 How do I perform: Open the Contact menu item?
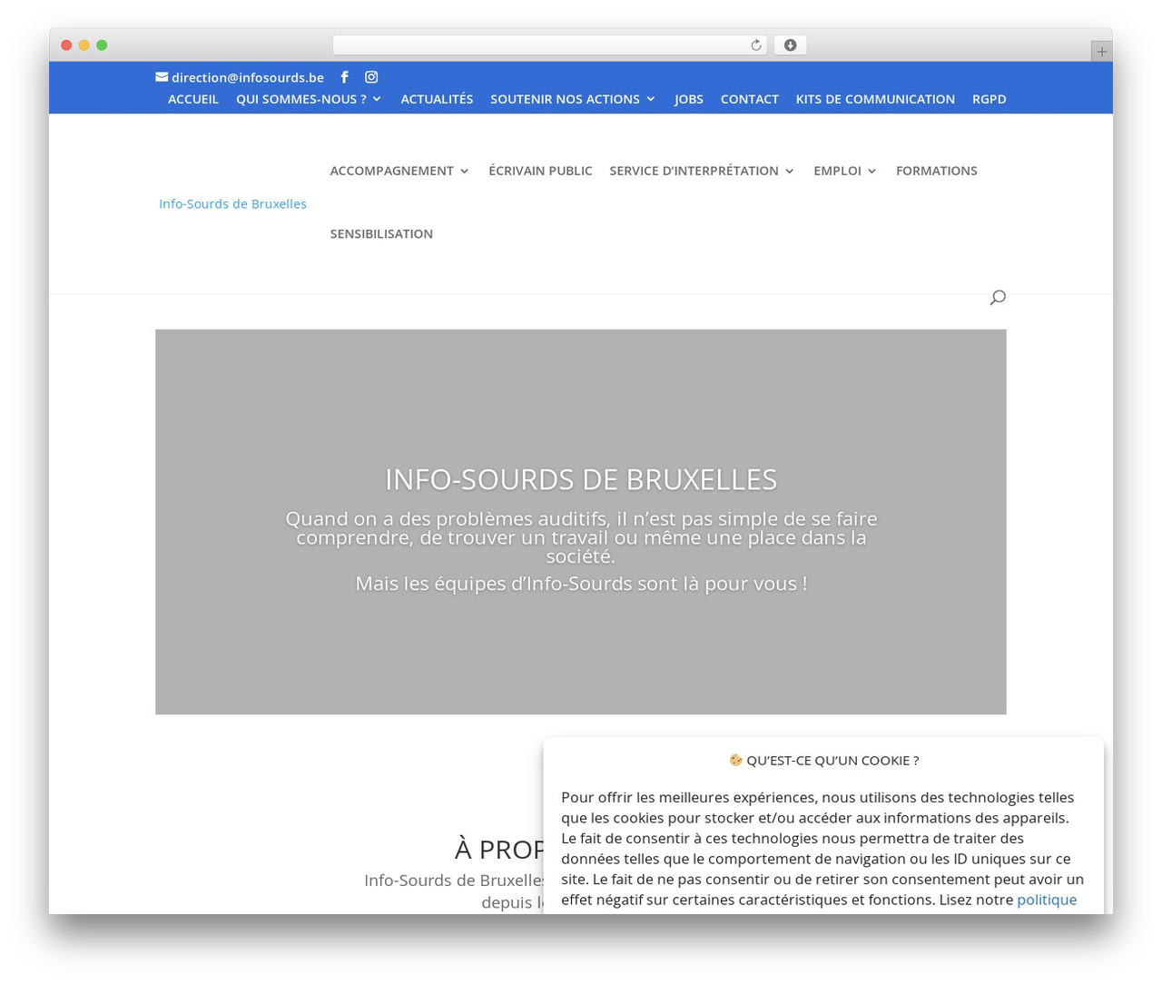[x=750, y=99]
